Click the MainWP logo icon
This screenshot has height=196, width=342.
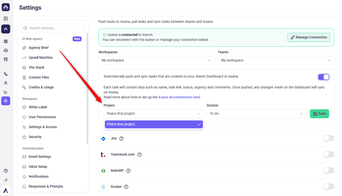coord(104,171)
